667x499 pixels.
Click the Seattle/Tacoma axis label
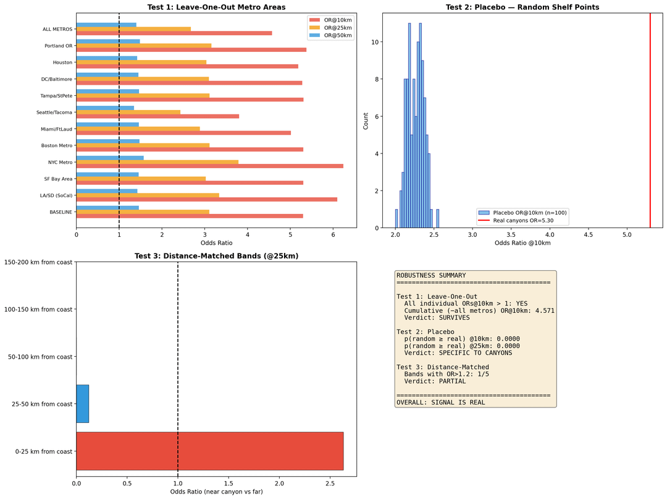point(54,113)
